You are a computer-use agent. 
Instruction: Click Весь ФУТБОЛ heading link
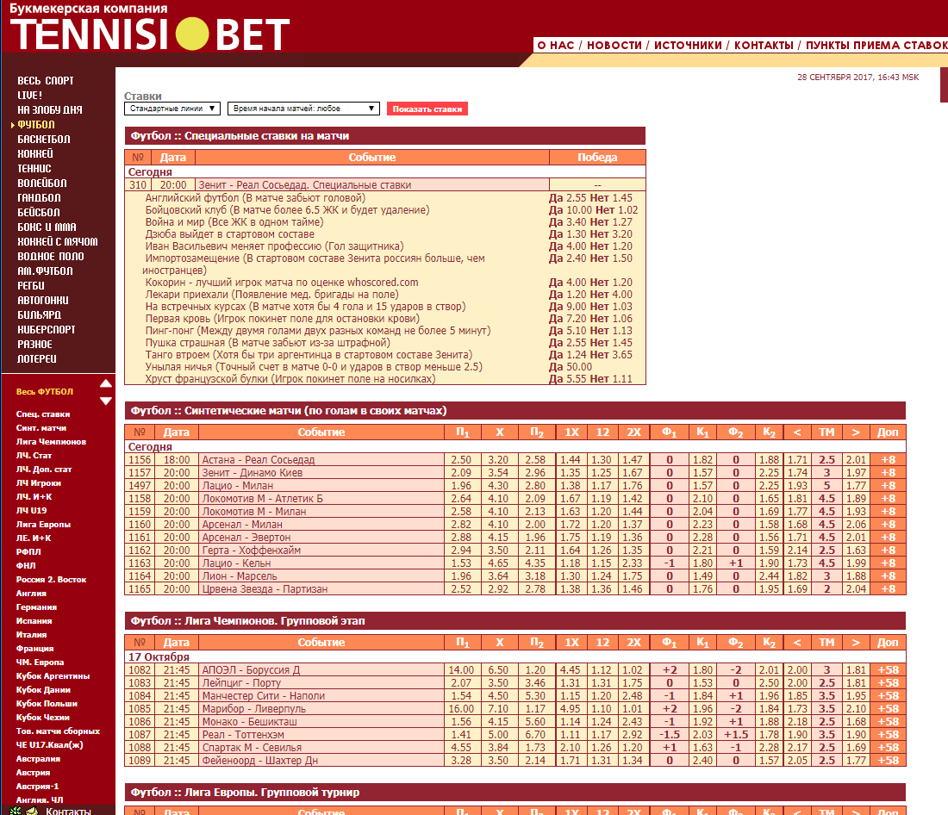point(45,392)
